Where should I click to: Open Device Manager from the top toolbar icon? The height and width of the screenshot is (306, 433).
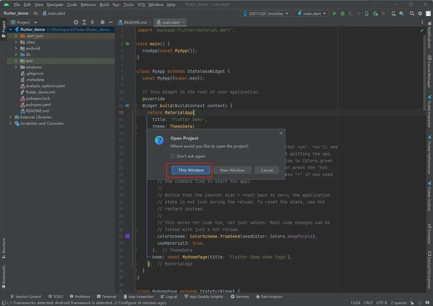tap(394, 13)
